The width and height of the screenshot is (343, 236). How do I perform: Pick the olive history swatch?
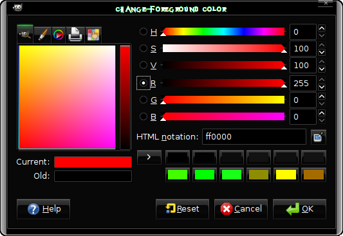pos(259,175)
